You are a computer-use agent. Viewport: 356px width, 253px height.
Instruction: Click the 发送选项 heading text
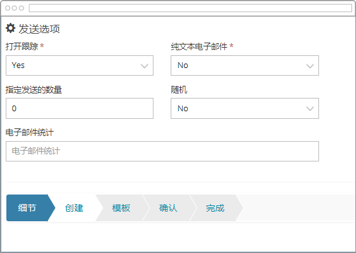(39, 29)
